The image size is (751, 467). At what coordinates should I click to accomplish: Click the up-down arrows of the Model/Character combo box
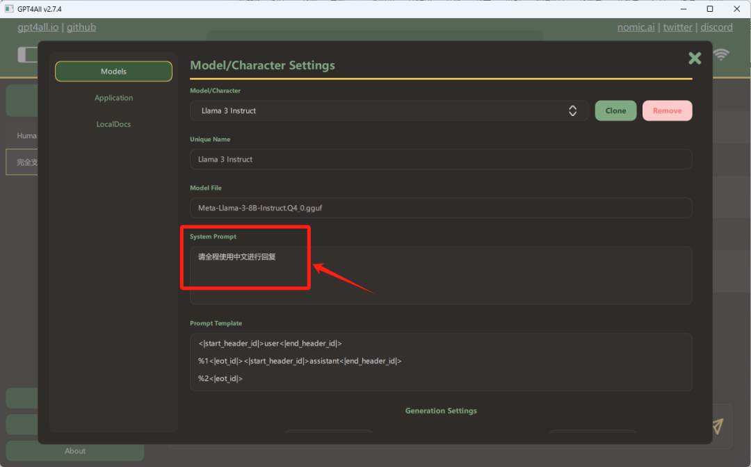pyautogui.click(x=572, y=110)
